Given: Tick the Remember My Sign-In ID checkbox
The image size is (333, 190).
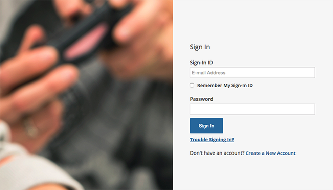Looking at the screenshot, I should (192, 85).
